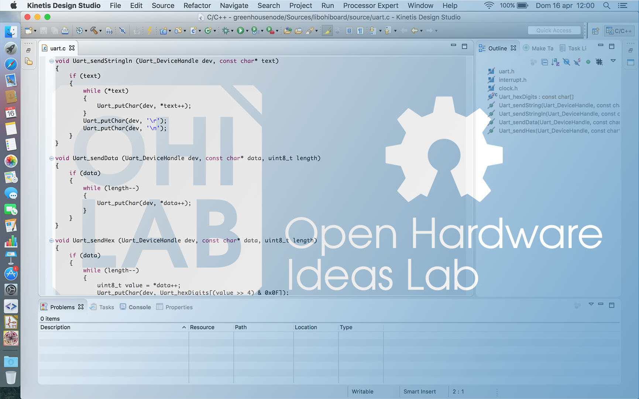Viewport: 639px width, 399px height.
Task: Toggle Group Includes in Outline toolbar
Action: coord(599,62)
